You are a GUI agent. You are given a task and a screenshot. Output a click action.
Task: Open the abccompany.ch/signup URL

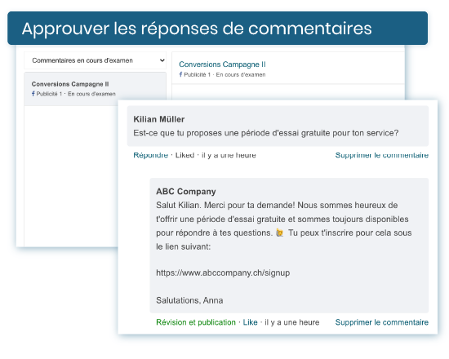coord(223,273)
